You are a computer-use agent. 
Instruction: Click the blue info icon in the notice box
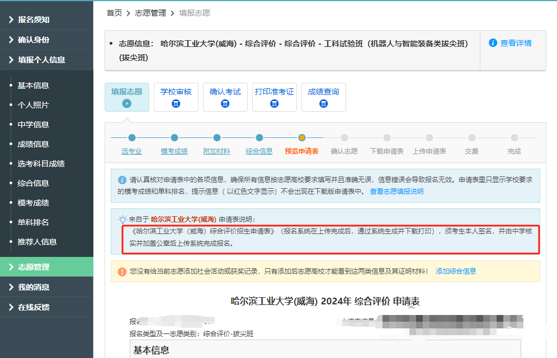122,180
